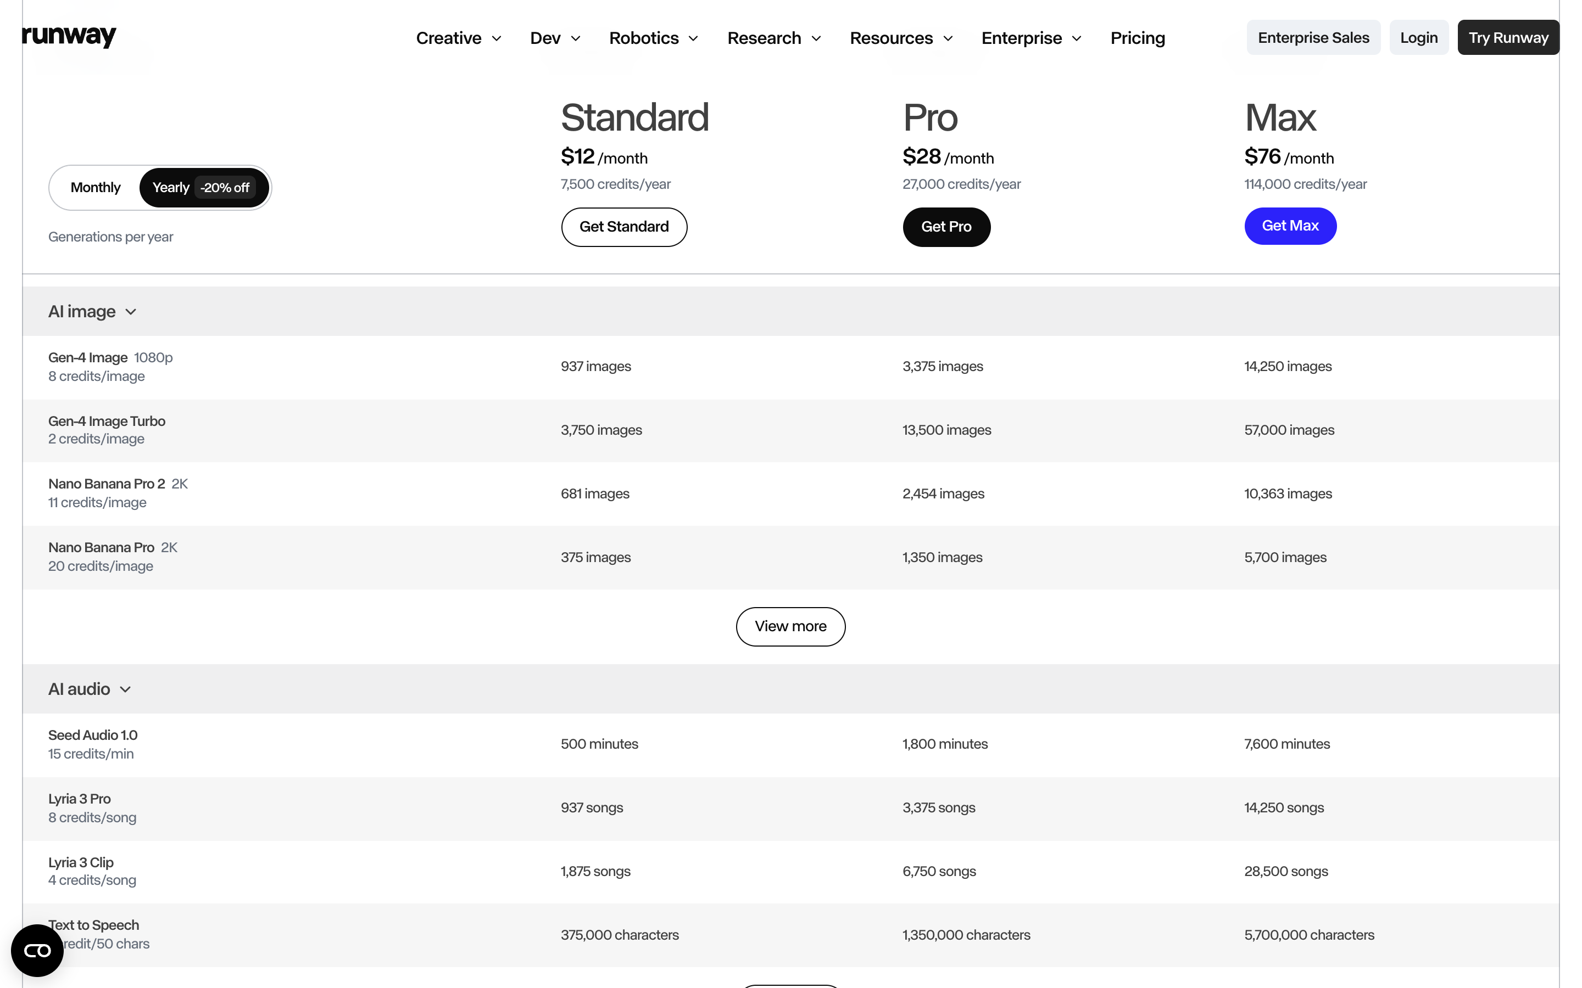Open the round chat widget icon
The height and width of the screenshot is (988, 1582).
(x=37, y=950)
